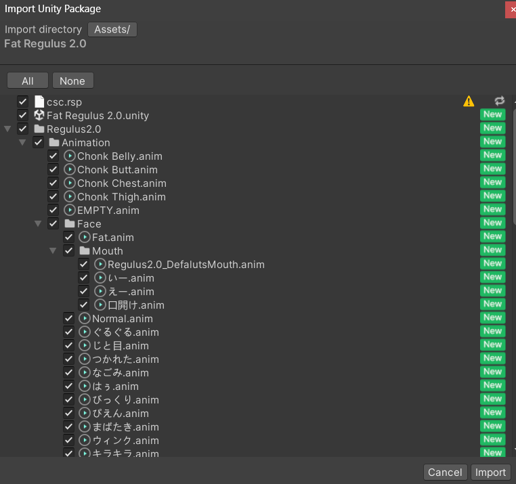Select the ぴえん.anim row text
Viewport: 516px width, 484px height.
121,413
